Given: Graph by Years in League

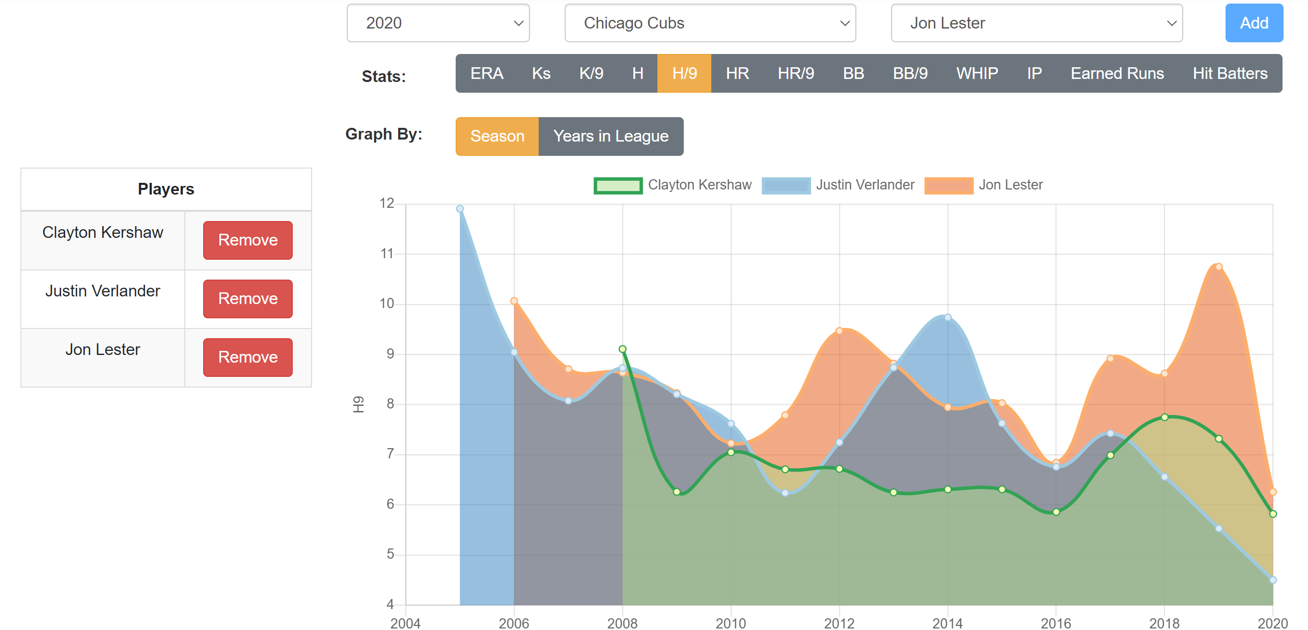Looking at the screenshot, I should 611,136.
